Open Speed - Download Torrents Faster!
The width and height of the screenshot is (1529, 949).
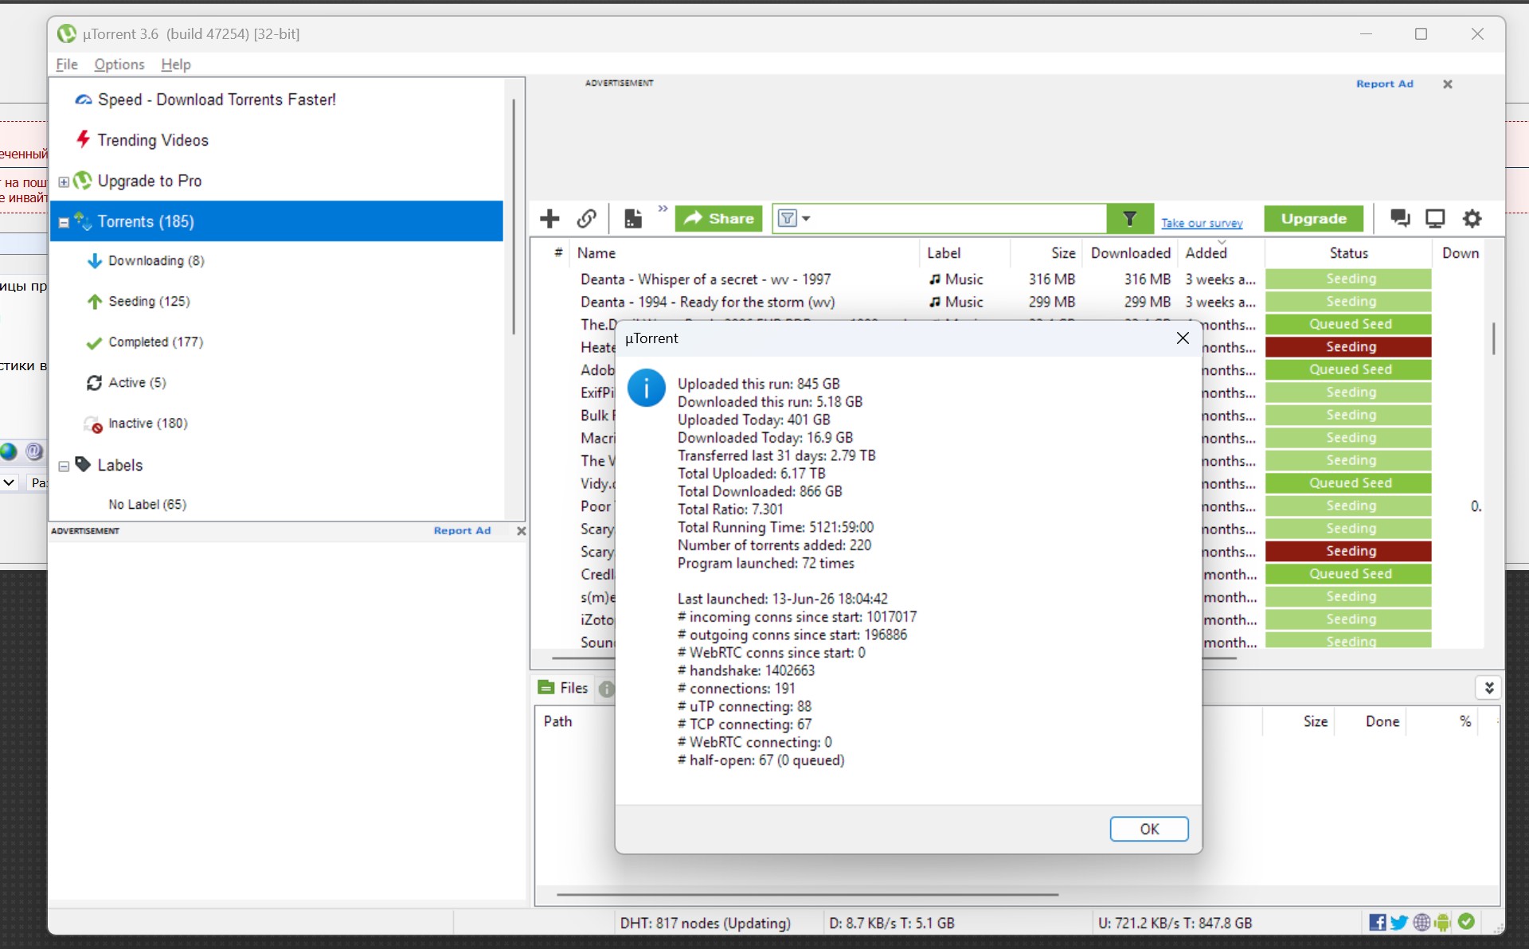(217, 100)
